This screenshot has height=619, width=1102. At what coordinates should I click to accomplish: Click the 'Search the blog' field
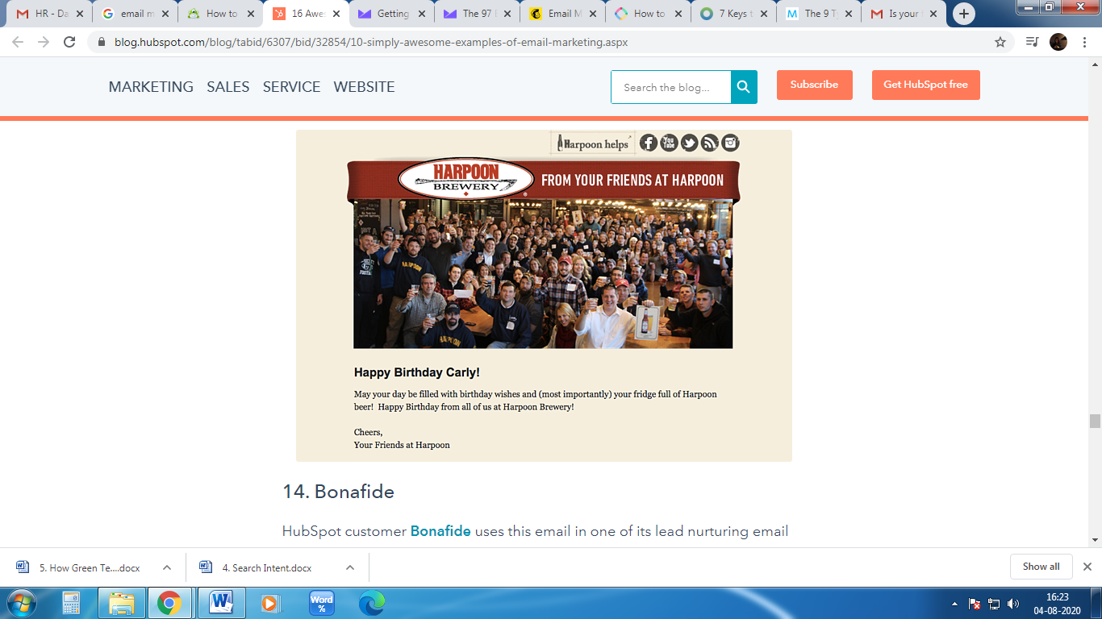671,87
